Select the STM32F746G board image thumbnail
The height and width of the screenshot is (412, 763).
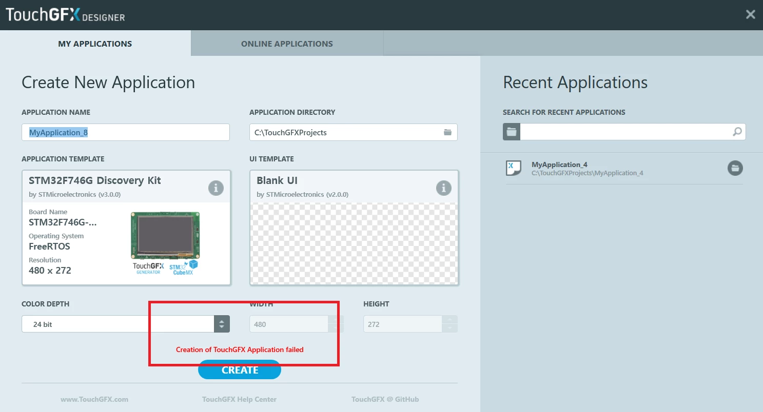(165, 235)
